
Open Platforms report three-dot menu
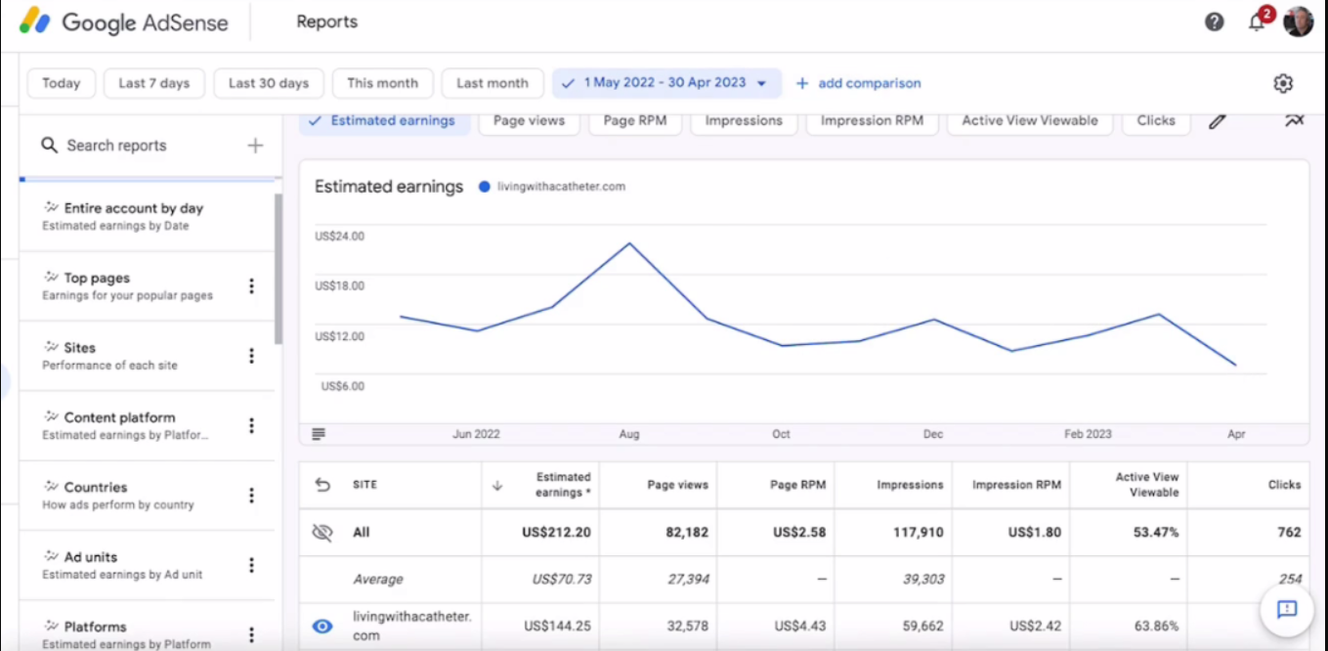point(251,634)
